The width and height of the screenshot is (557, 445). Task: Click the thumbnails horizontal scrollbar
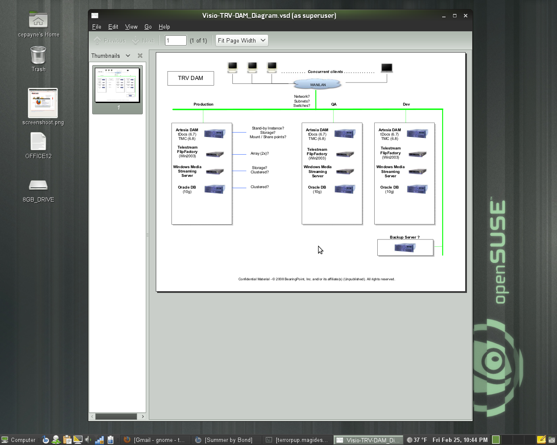click(116, 416)
